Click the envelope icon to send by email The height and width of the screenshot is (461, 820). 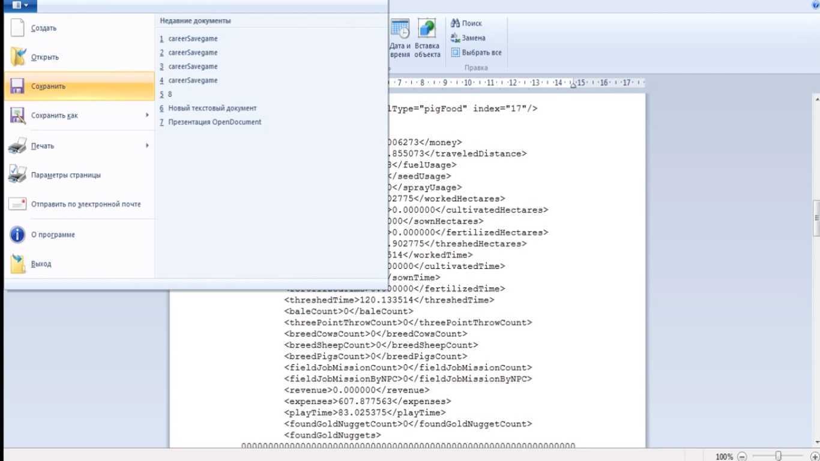click(x=18, y=204)
